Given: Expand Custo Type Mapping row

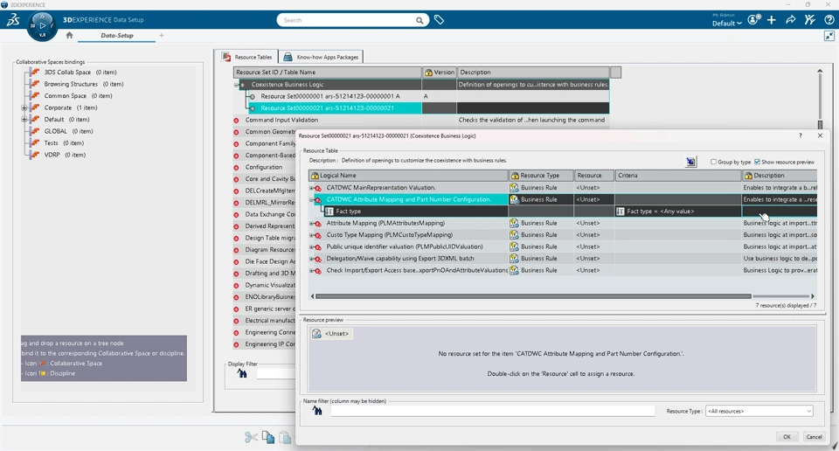Looking at the screenshot, I should point(312,235).
